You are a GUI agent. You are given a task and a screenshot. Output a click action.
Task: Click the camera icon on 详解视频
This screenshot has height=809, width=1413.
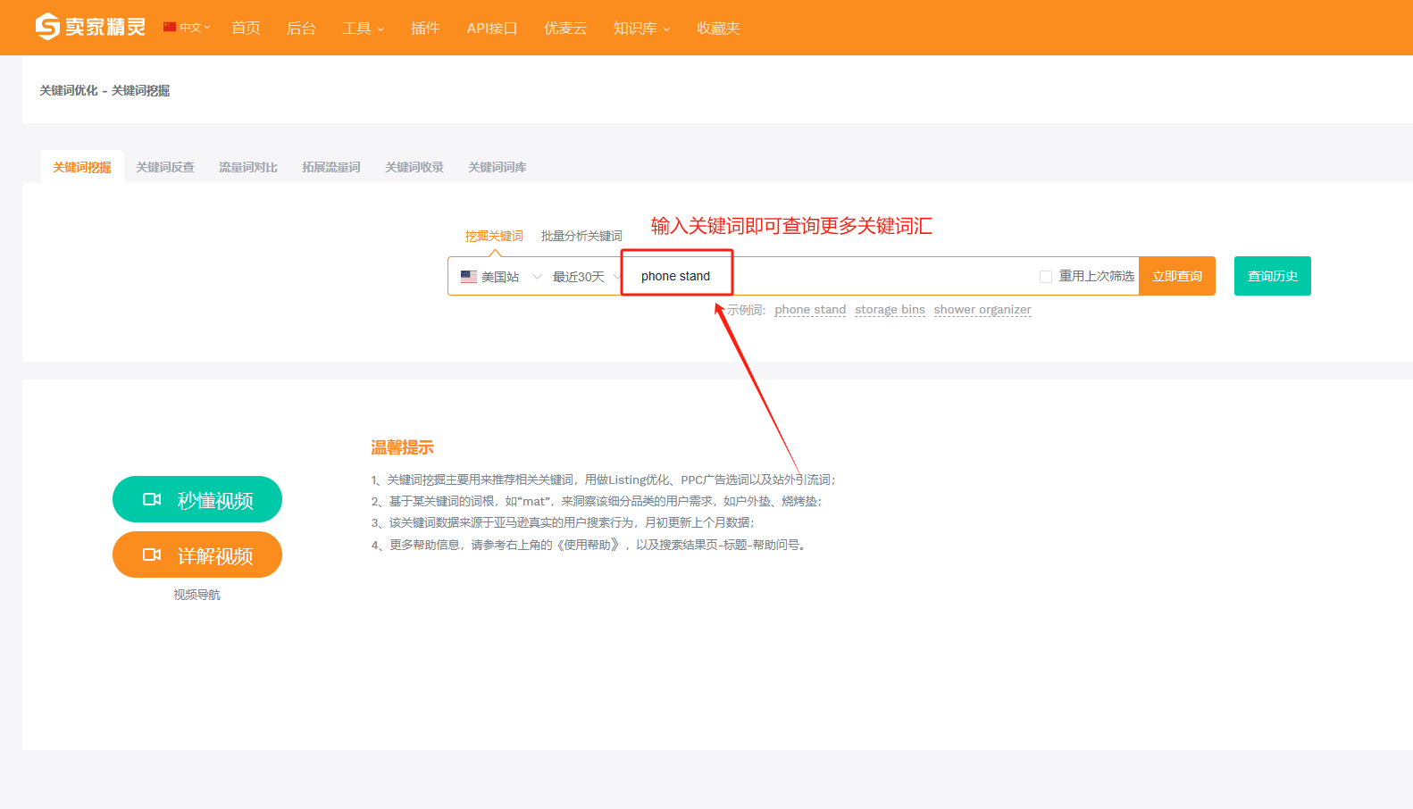(152, 555)
